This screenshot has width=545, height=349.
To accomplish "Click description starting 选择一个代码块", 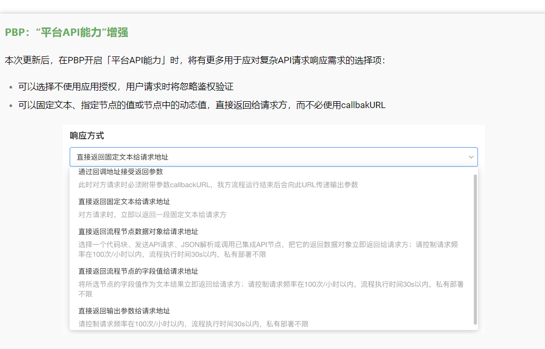I will [x=268, y=249].
